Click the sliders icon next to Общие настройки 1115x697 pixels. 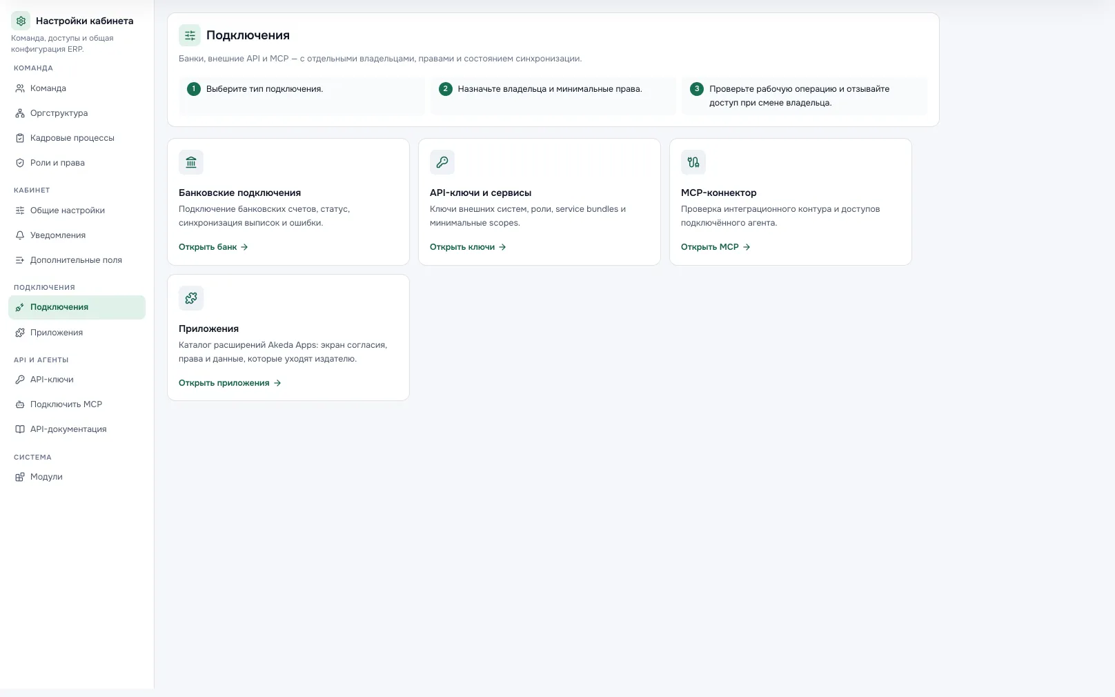point(20,210)
